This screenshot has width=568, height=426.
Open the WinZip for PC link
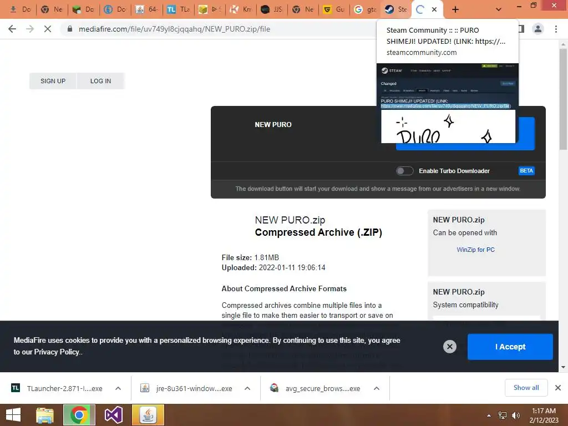click(x=475, y=250)
